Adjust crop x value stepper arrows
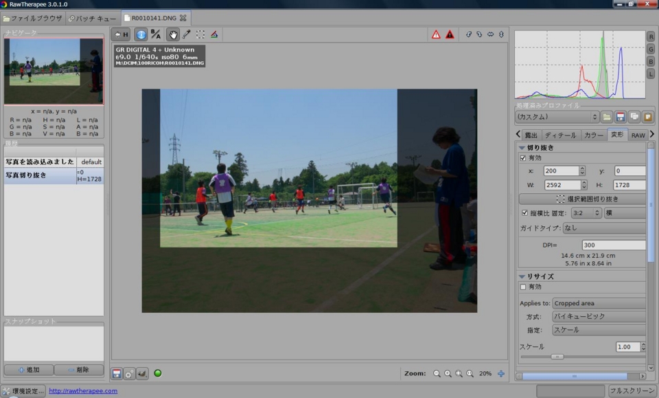This screenshot has height=398, width=659. (582, 170)
